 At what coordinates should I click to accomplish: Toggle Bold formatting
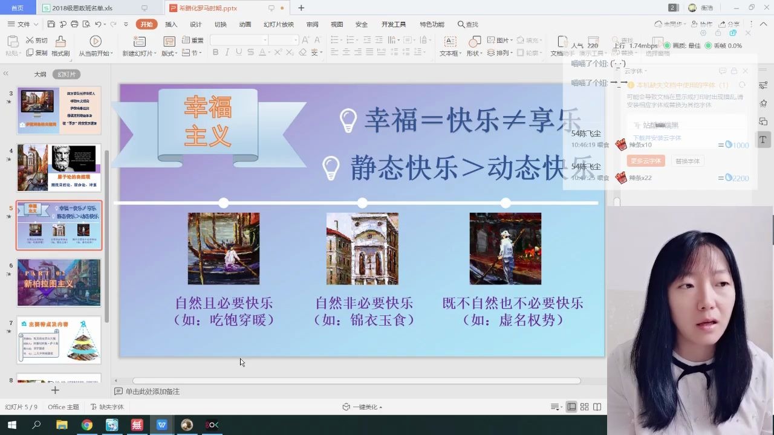pos(215,53)
